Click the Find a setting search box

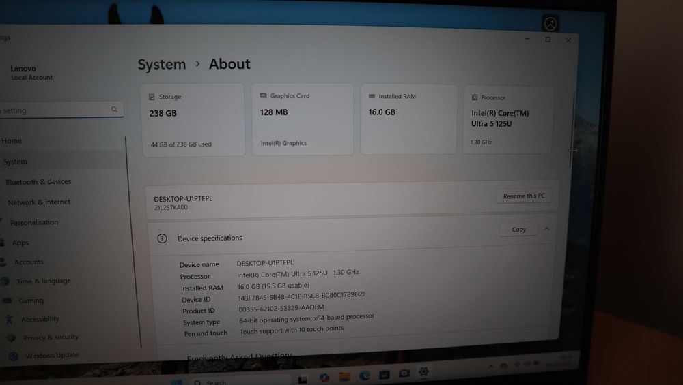[61, 110]
